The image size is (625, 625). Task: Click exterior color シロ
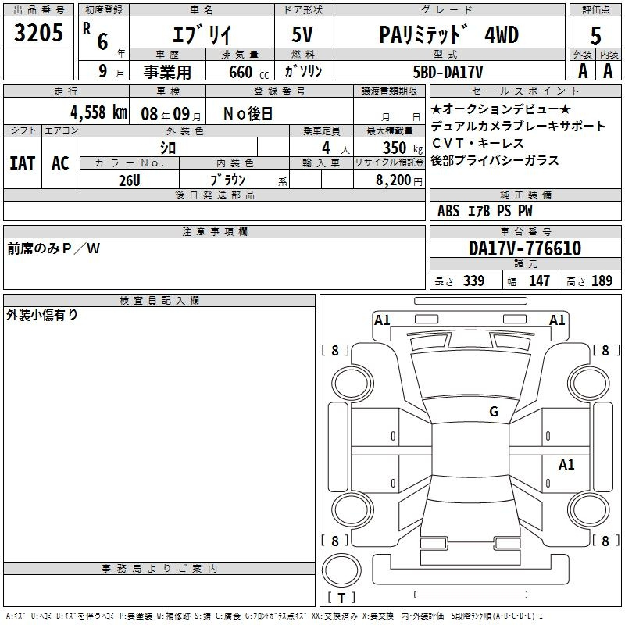168,148
